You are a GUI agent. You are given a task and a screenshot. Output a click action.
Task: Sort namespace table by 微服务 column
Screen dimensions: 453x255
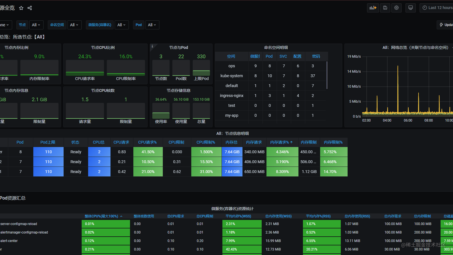255,56
